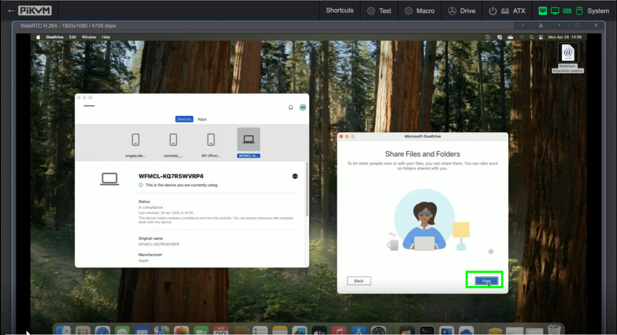The width and height of the screenshot is (617, 335).
Task: Click the "Last checked: 28 Apr 2025" line
Action: 165,213
